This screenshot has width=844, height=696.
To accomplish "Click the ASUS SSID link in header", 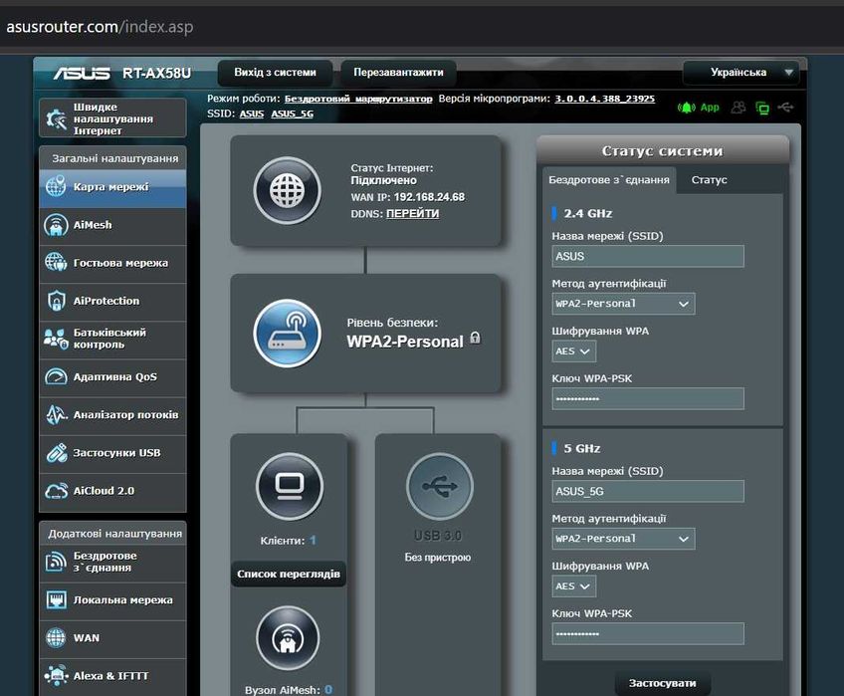I will click(x=252, y=114).
